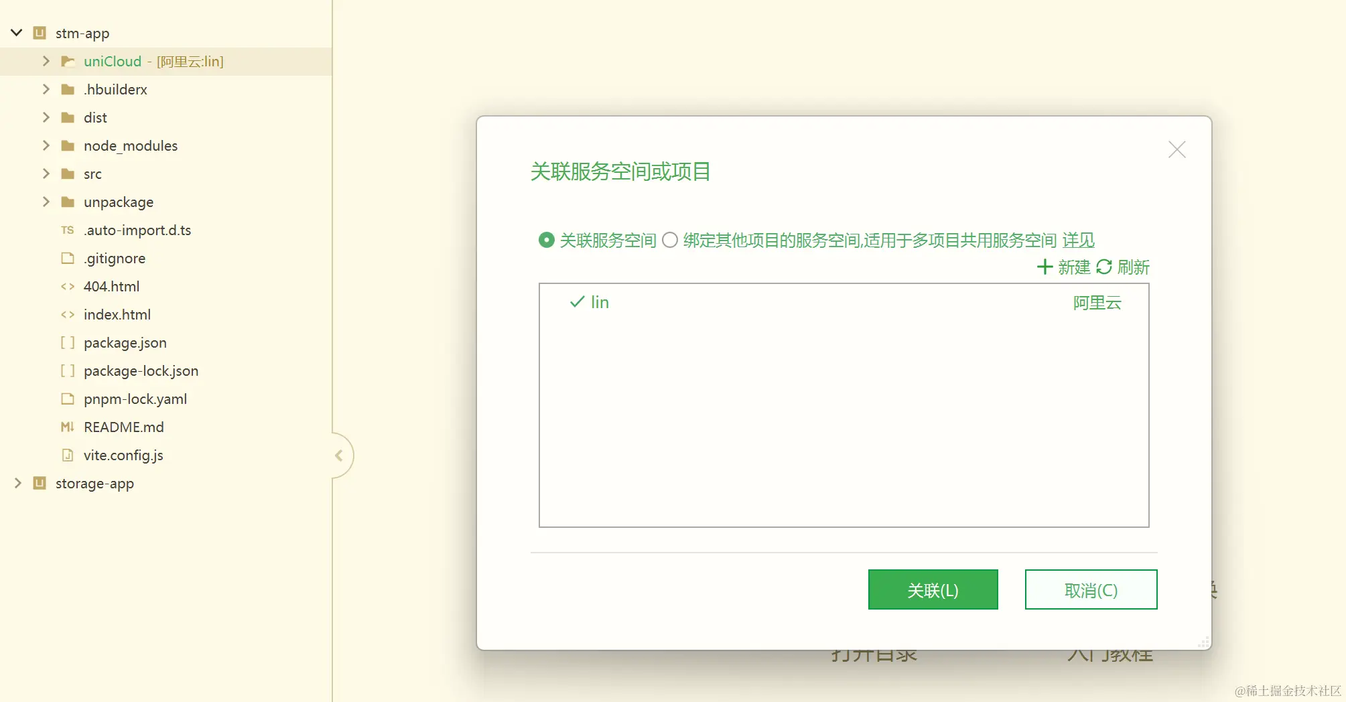
Task: Click the file icon beside pnpm-lock.yaml
Action: point(68,399)
